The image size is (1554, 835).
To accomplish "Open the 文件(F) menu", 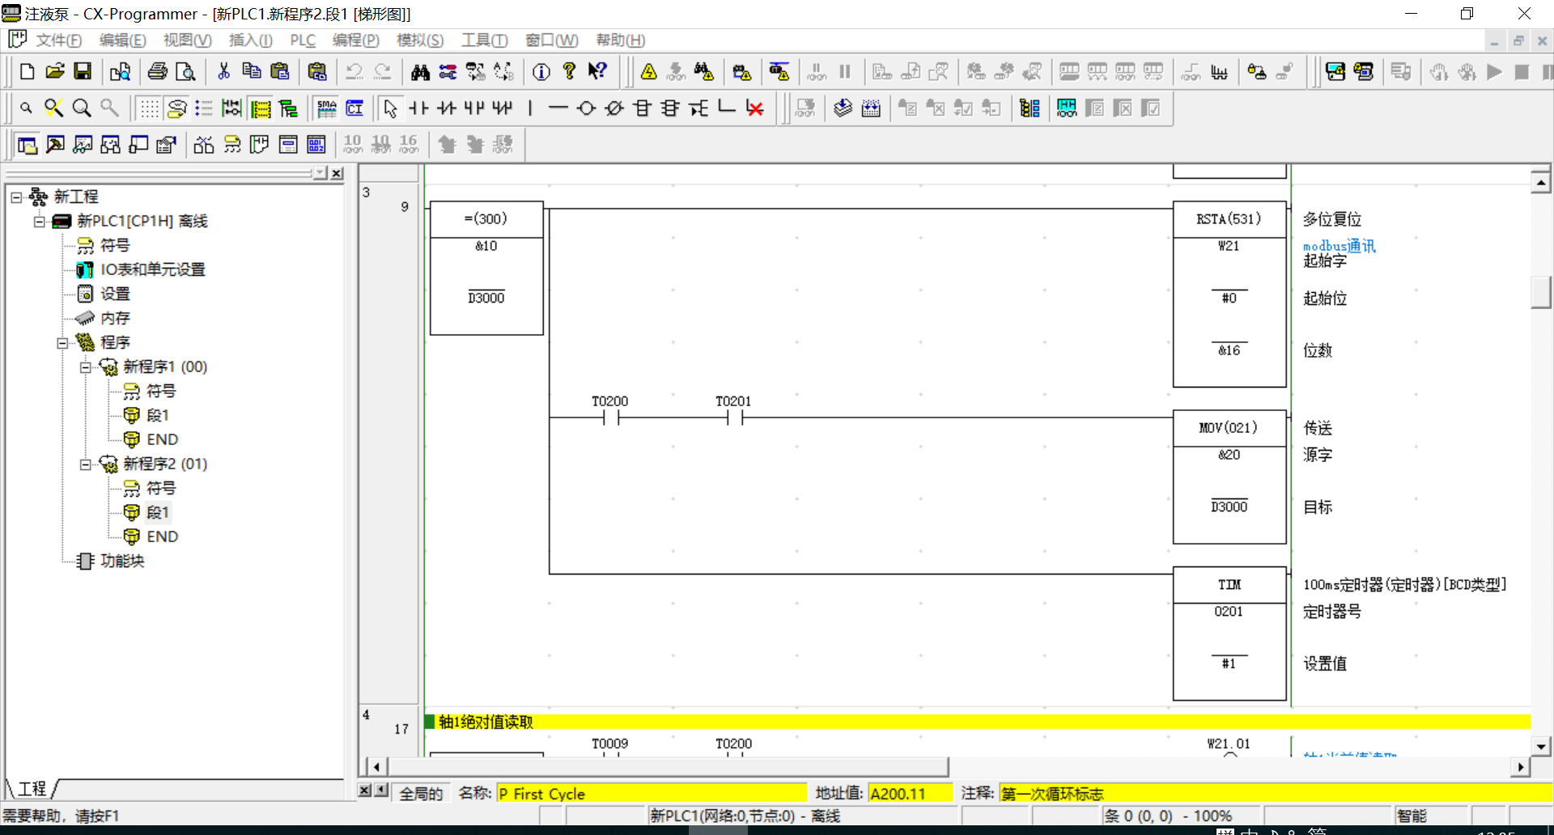I will point(58,40).
